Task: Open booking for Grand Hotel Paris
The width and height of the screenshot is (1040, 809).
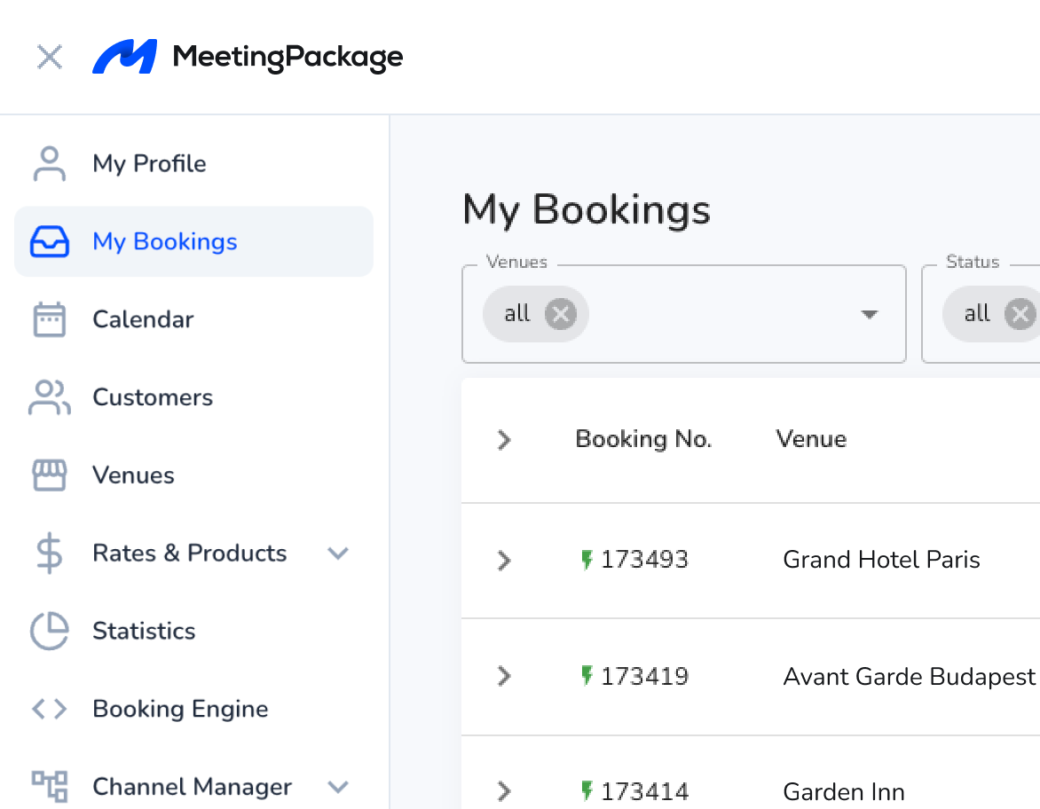Action: tap(881, 560)
